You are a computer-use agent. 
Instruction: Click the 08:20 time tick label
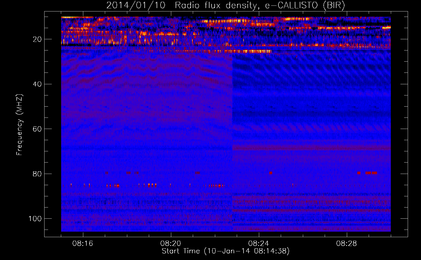[x=171, y=244]
